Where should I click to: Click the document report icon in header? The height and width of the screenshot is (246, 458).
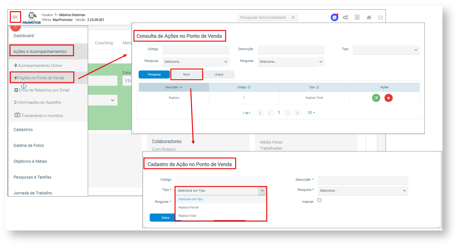point(357,17)
